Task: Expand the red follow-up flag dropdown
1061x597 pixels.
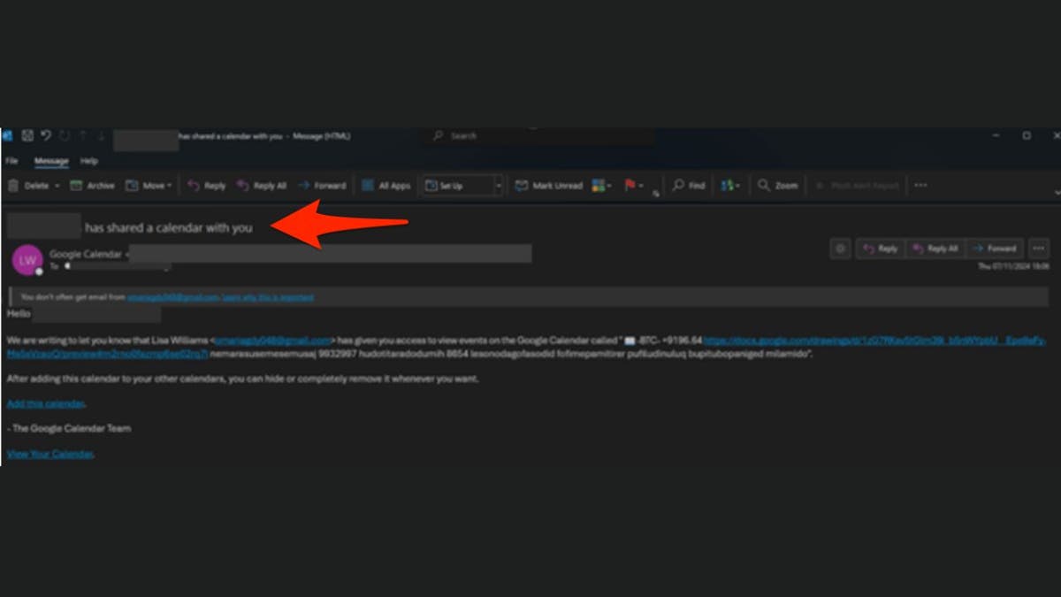Action: (x=640, y=186)
